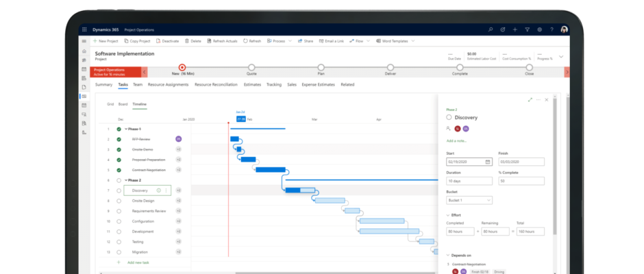Image resolution: width=644 pixels, height=274 pixels.
Task: Open the Start date calendar picker
Action: pos(488,162)
